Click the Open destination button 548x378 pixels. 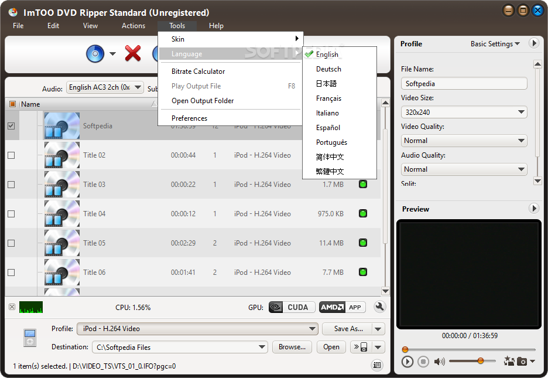[x=331, y=347]
